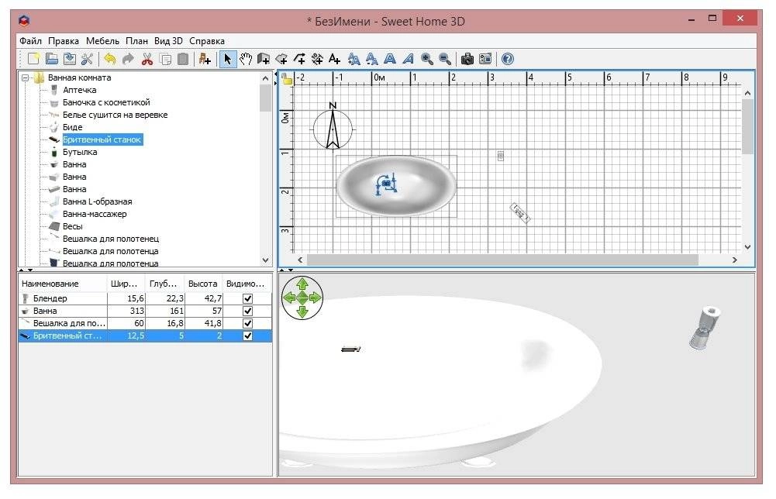Click the blender object in 3D view

tap(705, 329)
